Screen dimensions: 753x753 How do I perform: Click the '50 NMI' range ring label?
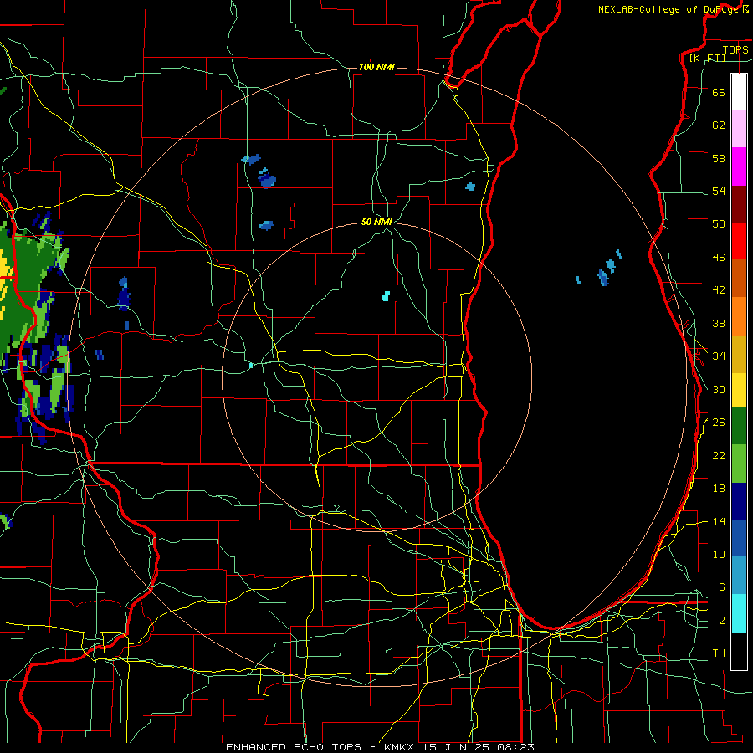[x=376, y=222]
